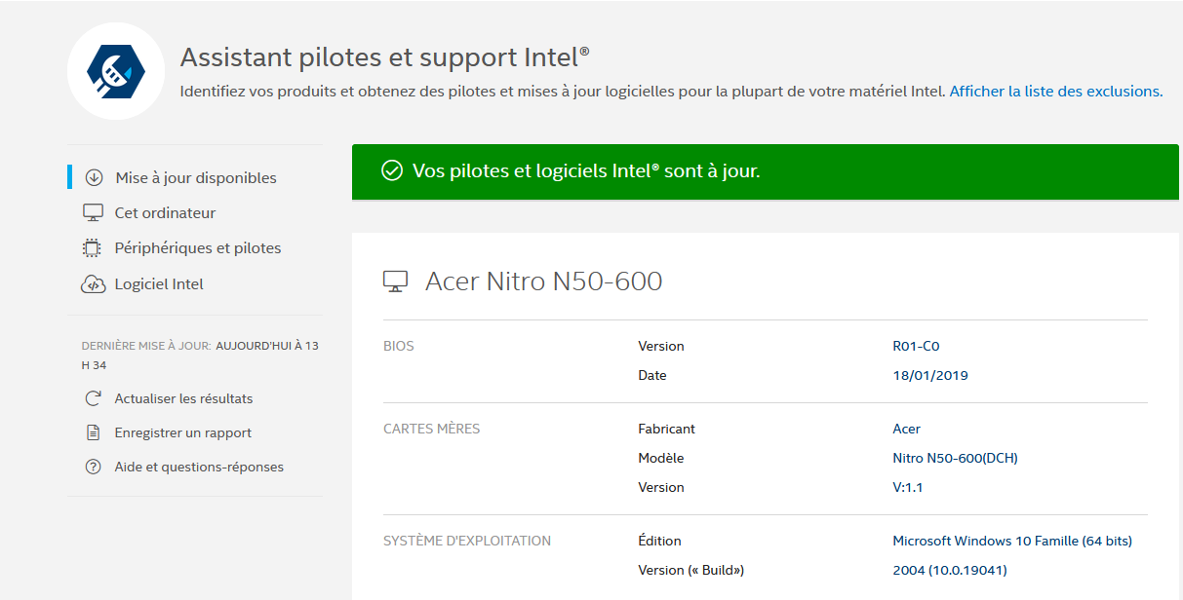Click the question mark help icon
Viewport: 1183px width, 600px height.
pos(94,467)
